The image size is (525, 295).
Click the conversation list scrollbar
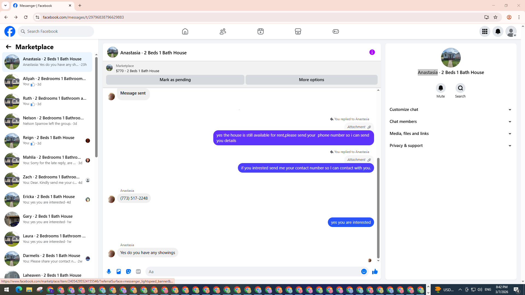click(96, 107)
